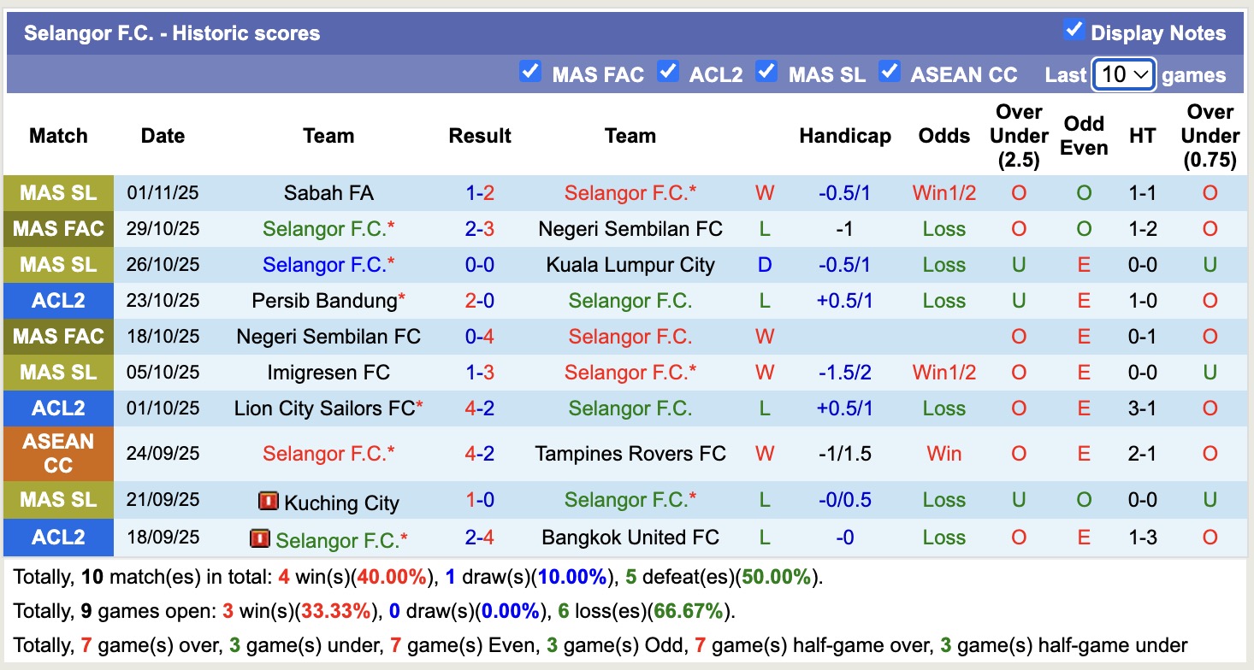
Task: Click the red card icon beside Kuching City
Action: pos(269,502)
